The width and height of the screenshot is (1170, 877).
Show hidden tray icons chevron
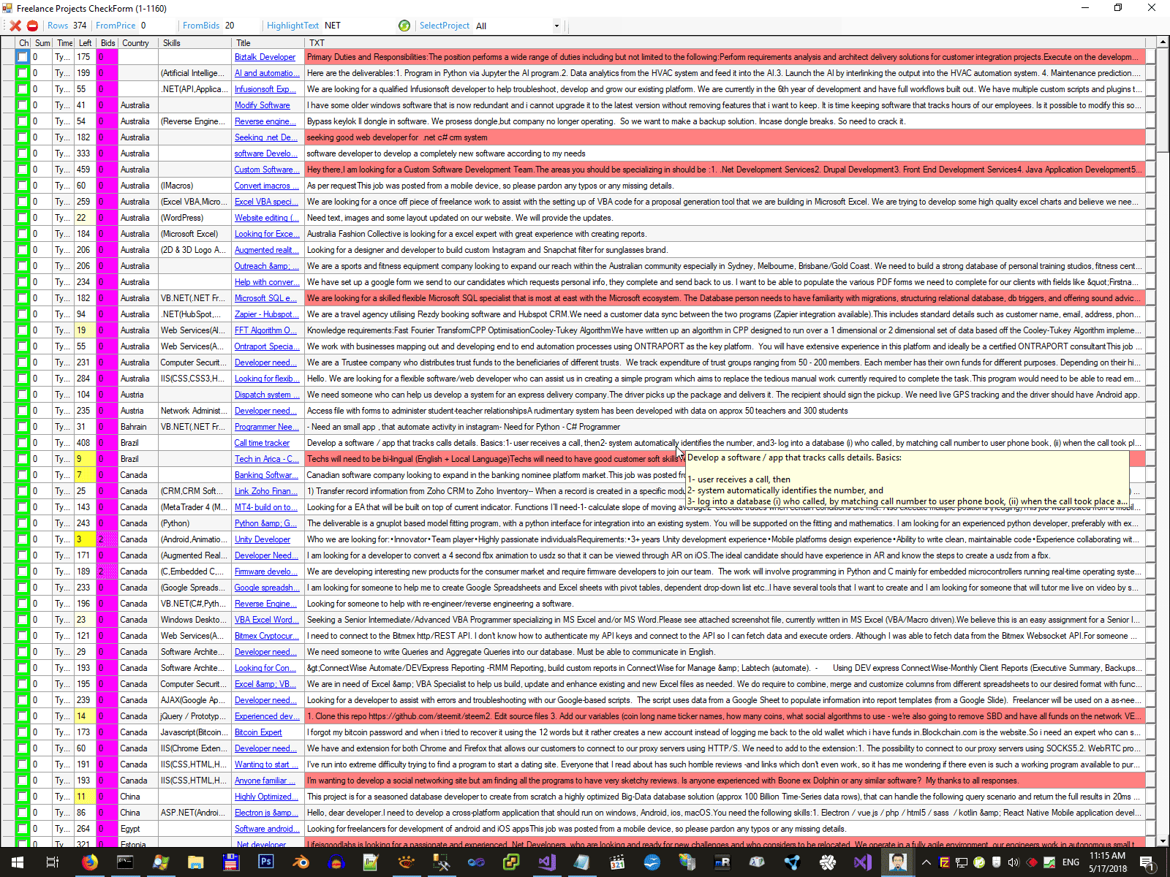tap(926, 862)
